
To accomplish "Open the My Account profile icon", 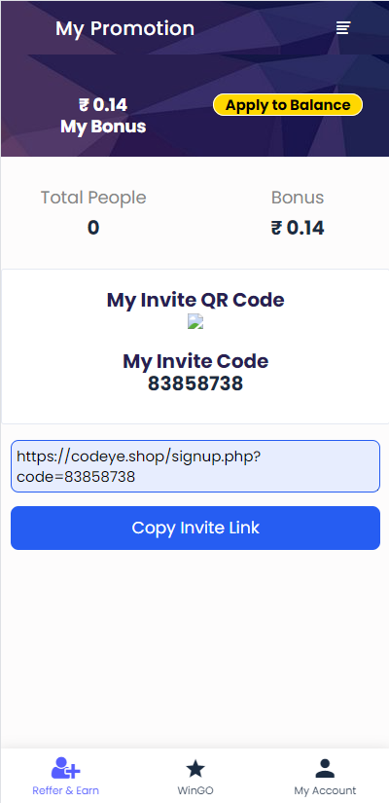I will 325,768.
